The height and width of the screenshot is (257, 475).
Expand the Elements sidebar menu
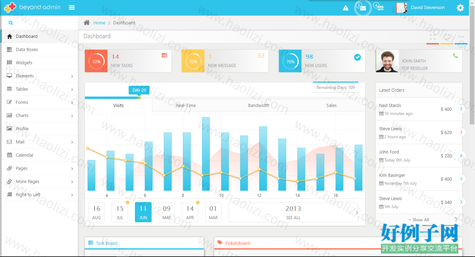(40, 76)
